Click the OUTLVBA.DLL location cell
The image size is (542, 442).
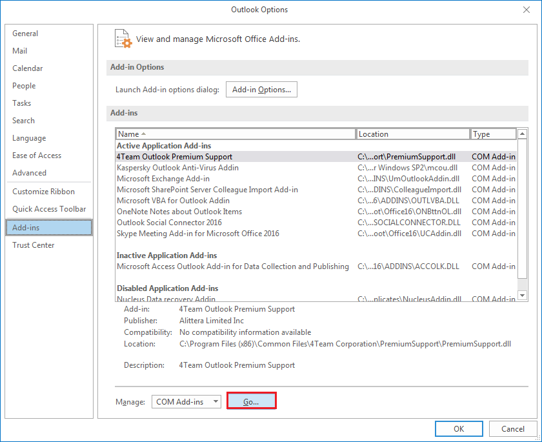[408, 201]
